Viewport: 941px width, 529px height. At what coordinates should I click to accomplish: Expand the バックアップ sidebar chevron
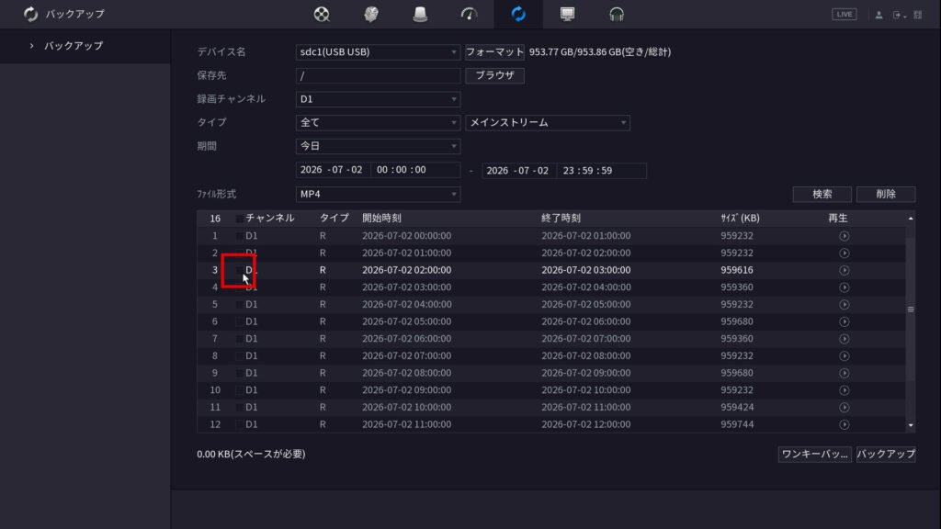point(32,46)
